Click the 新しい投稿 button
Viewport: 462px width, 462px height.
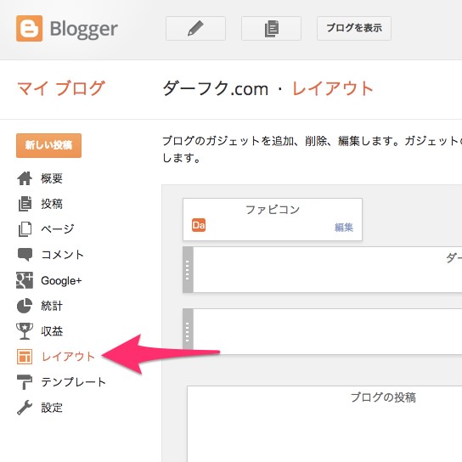tap(49, 145)
